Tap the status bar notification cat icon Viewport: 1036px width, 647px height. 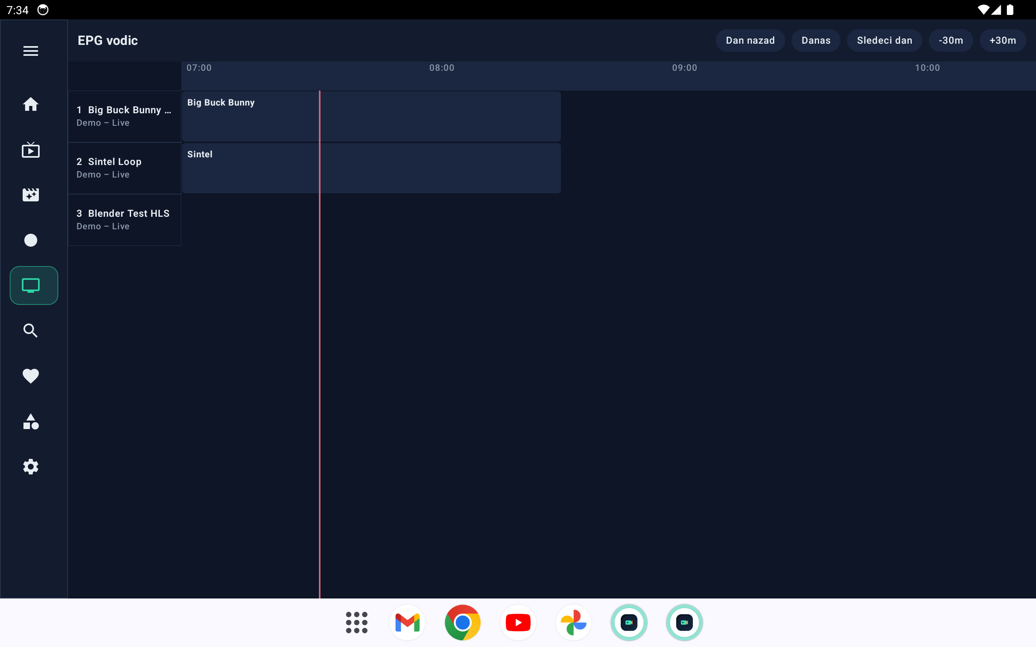point(43,10)
